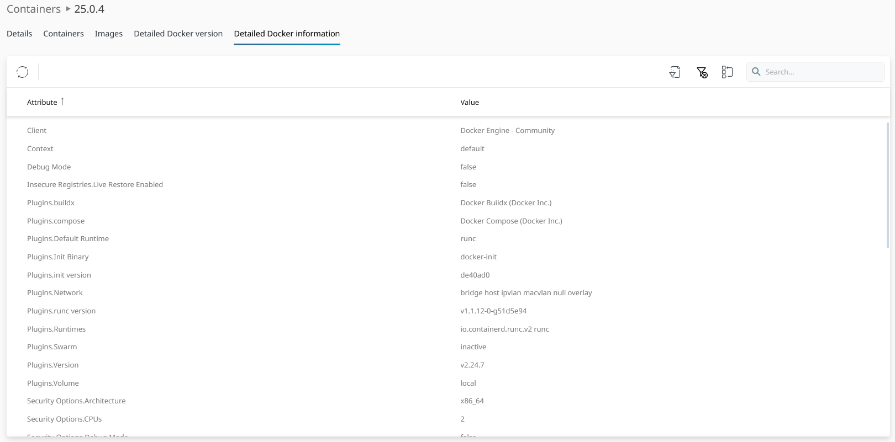Select the Detailed Docker information tab
This screenshot has height=442, width=895.
(287, 34)
